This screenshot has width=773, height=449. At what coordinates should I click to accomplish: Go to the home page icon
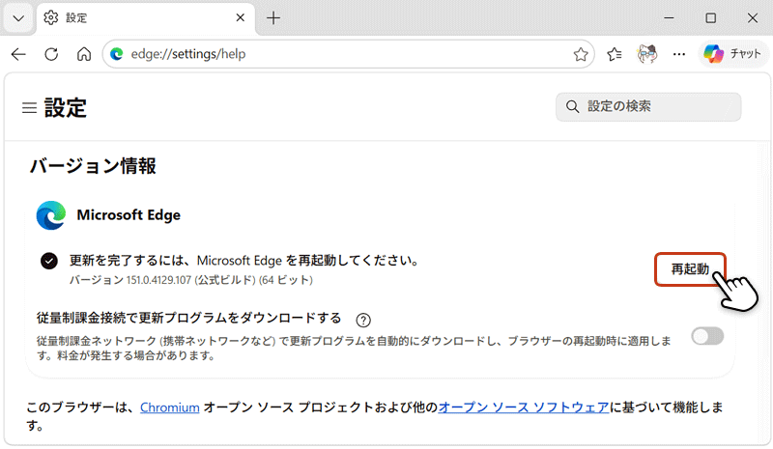[84, 54]
